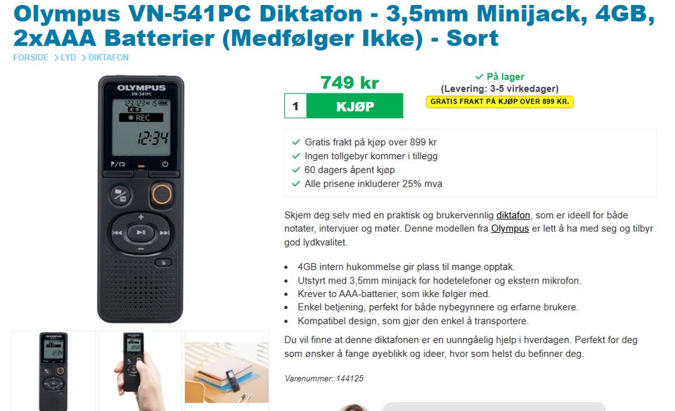Click the main Olympus recorder product image
675x411 pixels.
(141, 199)
